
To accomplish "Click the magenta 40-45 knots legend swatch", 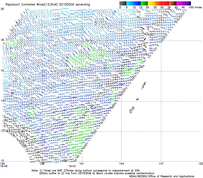I will (x=180, y=3).
